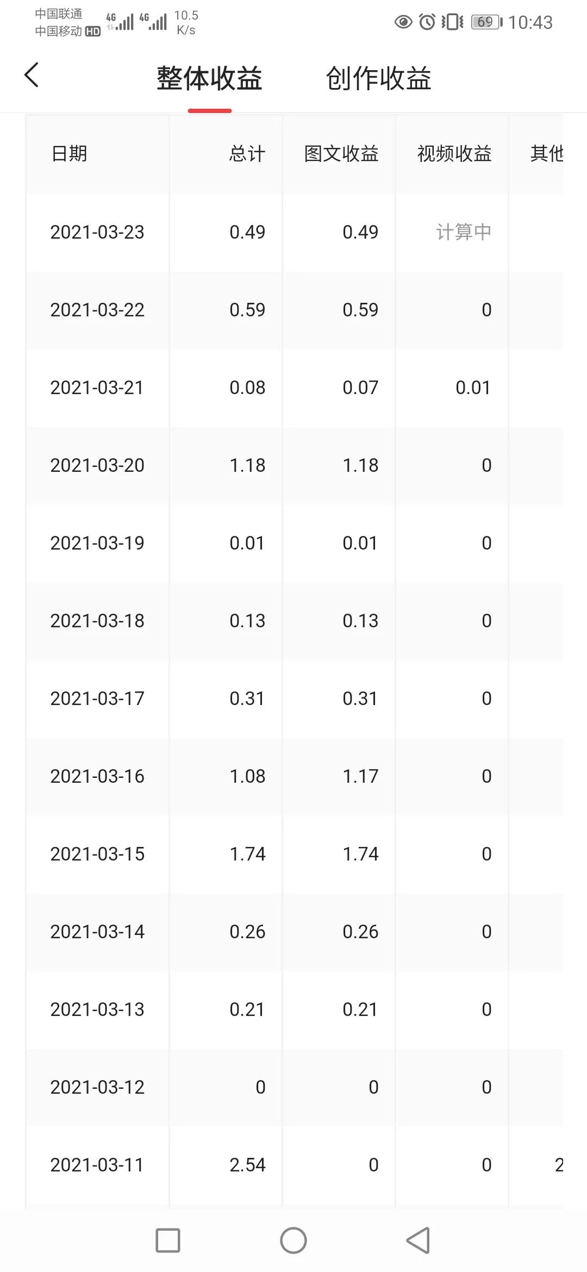Select the 整体收益 tab

click(209, 78)
